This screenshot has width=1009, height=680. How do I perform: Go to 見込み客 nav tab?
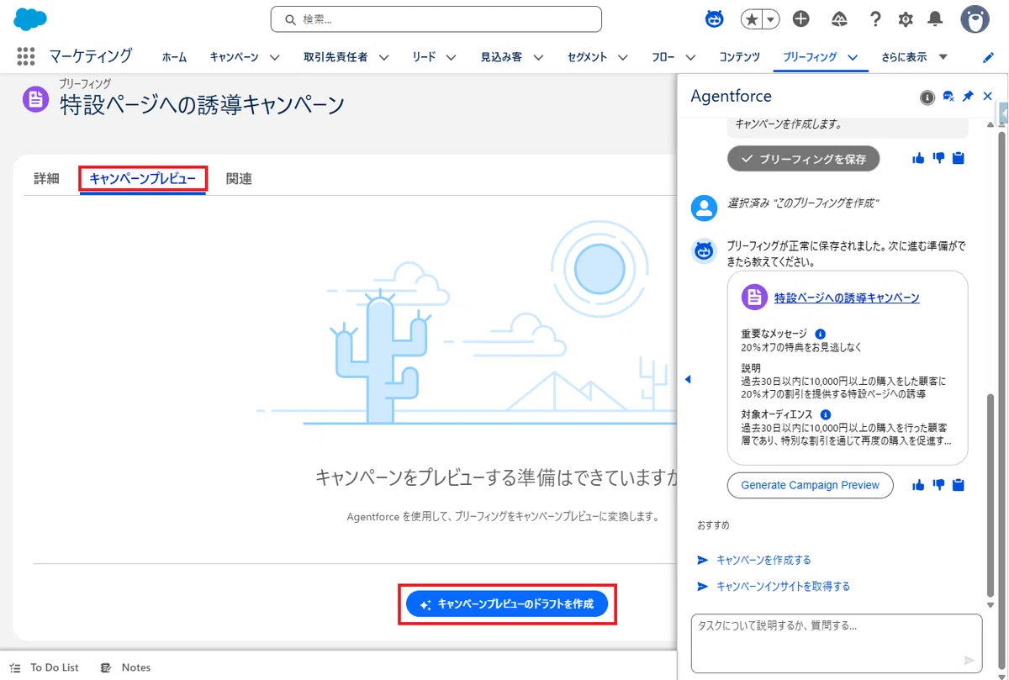[501, 57]
